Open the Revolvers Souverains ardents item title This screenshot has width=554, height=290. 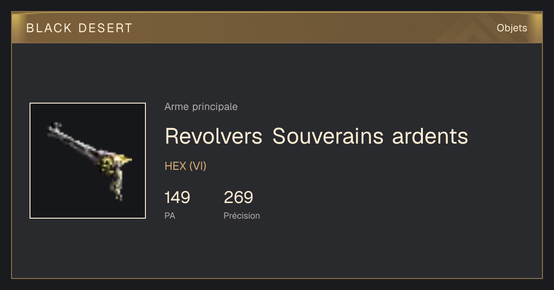316,136
